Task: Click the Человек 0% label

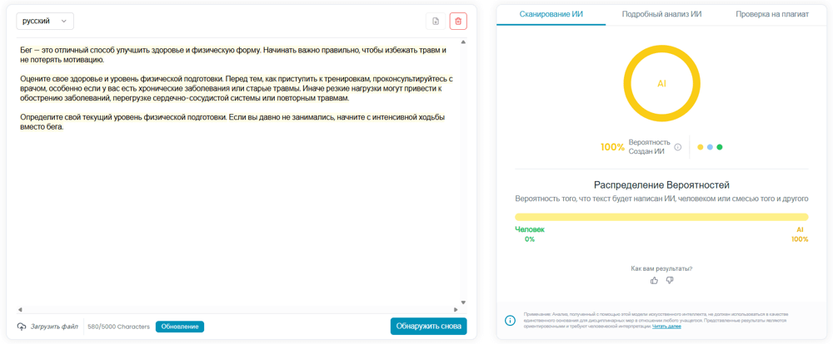Action: click(530, 234)
